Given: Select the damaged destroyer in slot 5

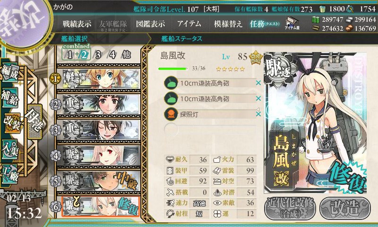Looking at the screenshot, I should pos(98,181).
